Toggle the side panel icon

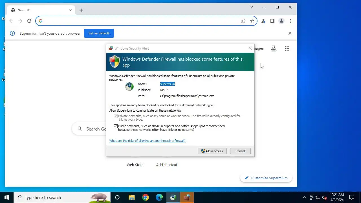coord(272,21)
